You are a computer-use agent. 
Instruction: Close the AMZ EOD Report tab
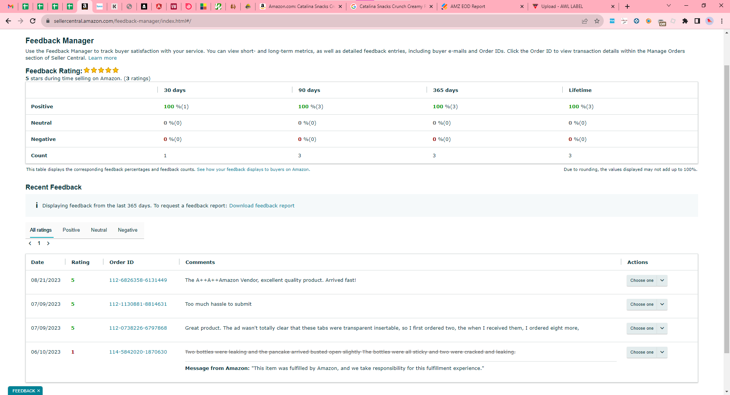pyautogui.click(x=522, y=6)
